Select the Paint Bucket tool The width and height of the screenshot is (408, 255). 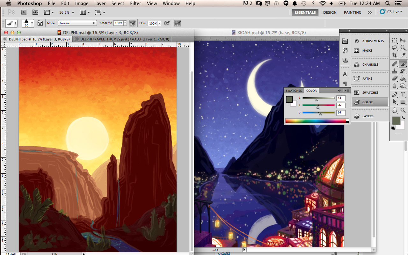(x=403, y=78)
